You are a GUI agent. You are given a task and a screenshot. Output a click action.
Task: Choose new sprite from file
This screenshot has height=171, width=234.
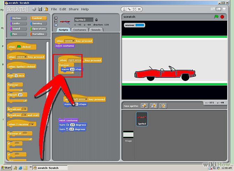click(x=154, y=106)
